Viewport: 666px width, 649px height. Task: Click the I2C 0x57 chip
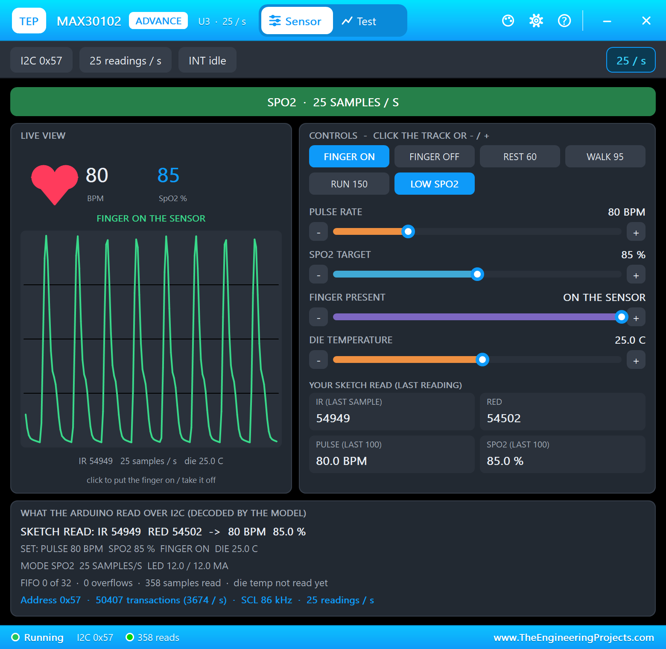[x=41, y=60]
